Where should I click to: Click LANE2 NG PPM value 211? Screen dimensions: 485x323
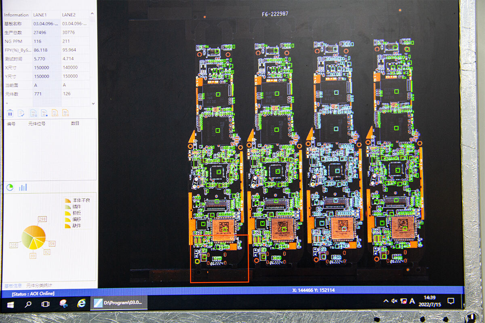(x=66, y=41)
